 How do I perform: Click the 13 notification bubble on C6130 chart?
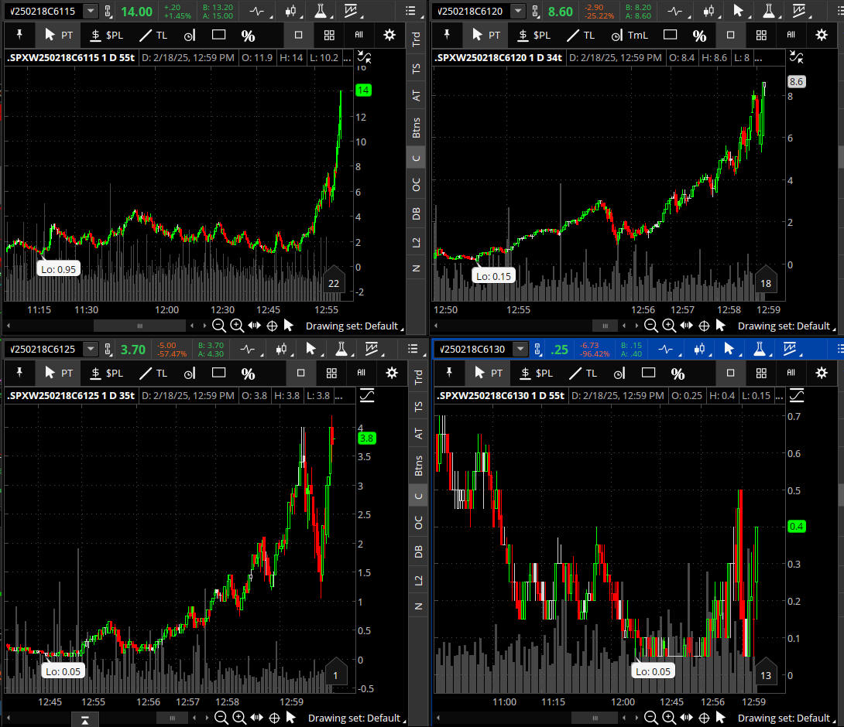point(766,671)
